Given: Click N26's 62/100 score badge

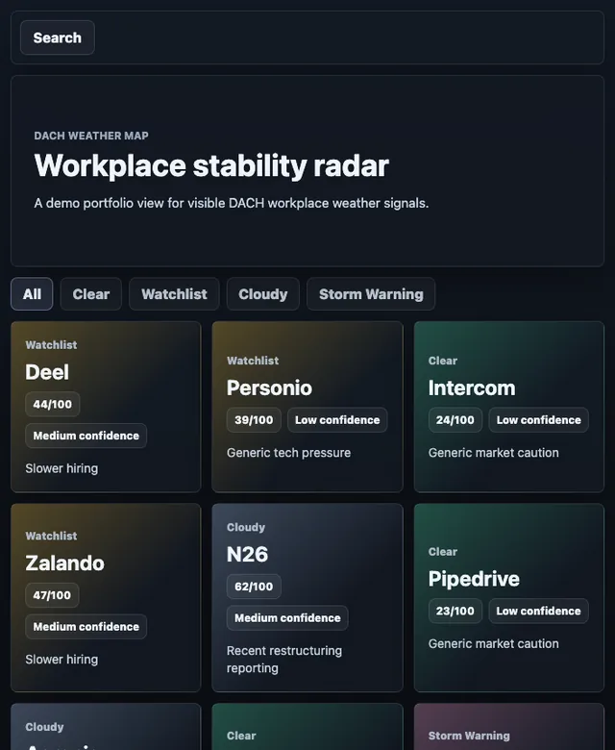Looking at the screenshot, I should click(x=254, y=587).
